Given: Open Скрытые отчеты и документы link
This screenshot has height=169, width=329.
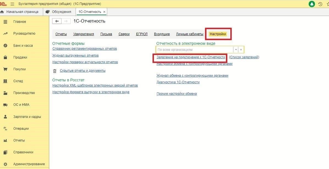Looking at the screenshot, I should (x=83, y=71).
